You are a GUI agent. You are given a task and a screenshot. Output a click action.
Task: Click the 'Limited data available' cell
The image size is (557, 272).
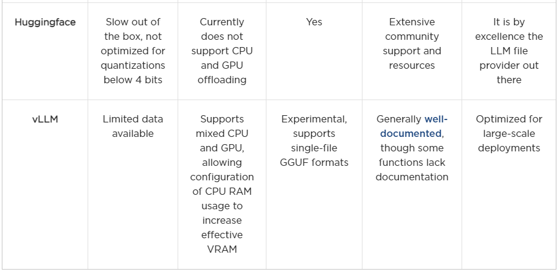(x=132, y=126)
